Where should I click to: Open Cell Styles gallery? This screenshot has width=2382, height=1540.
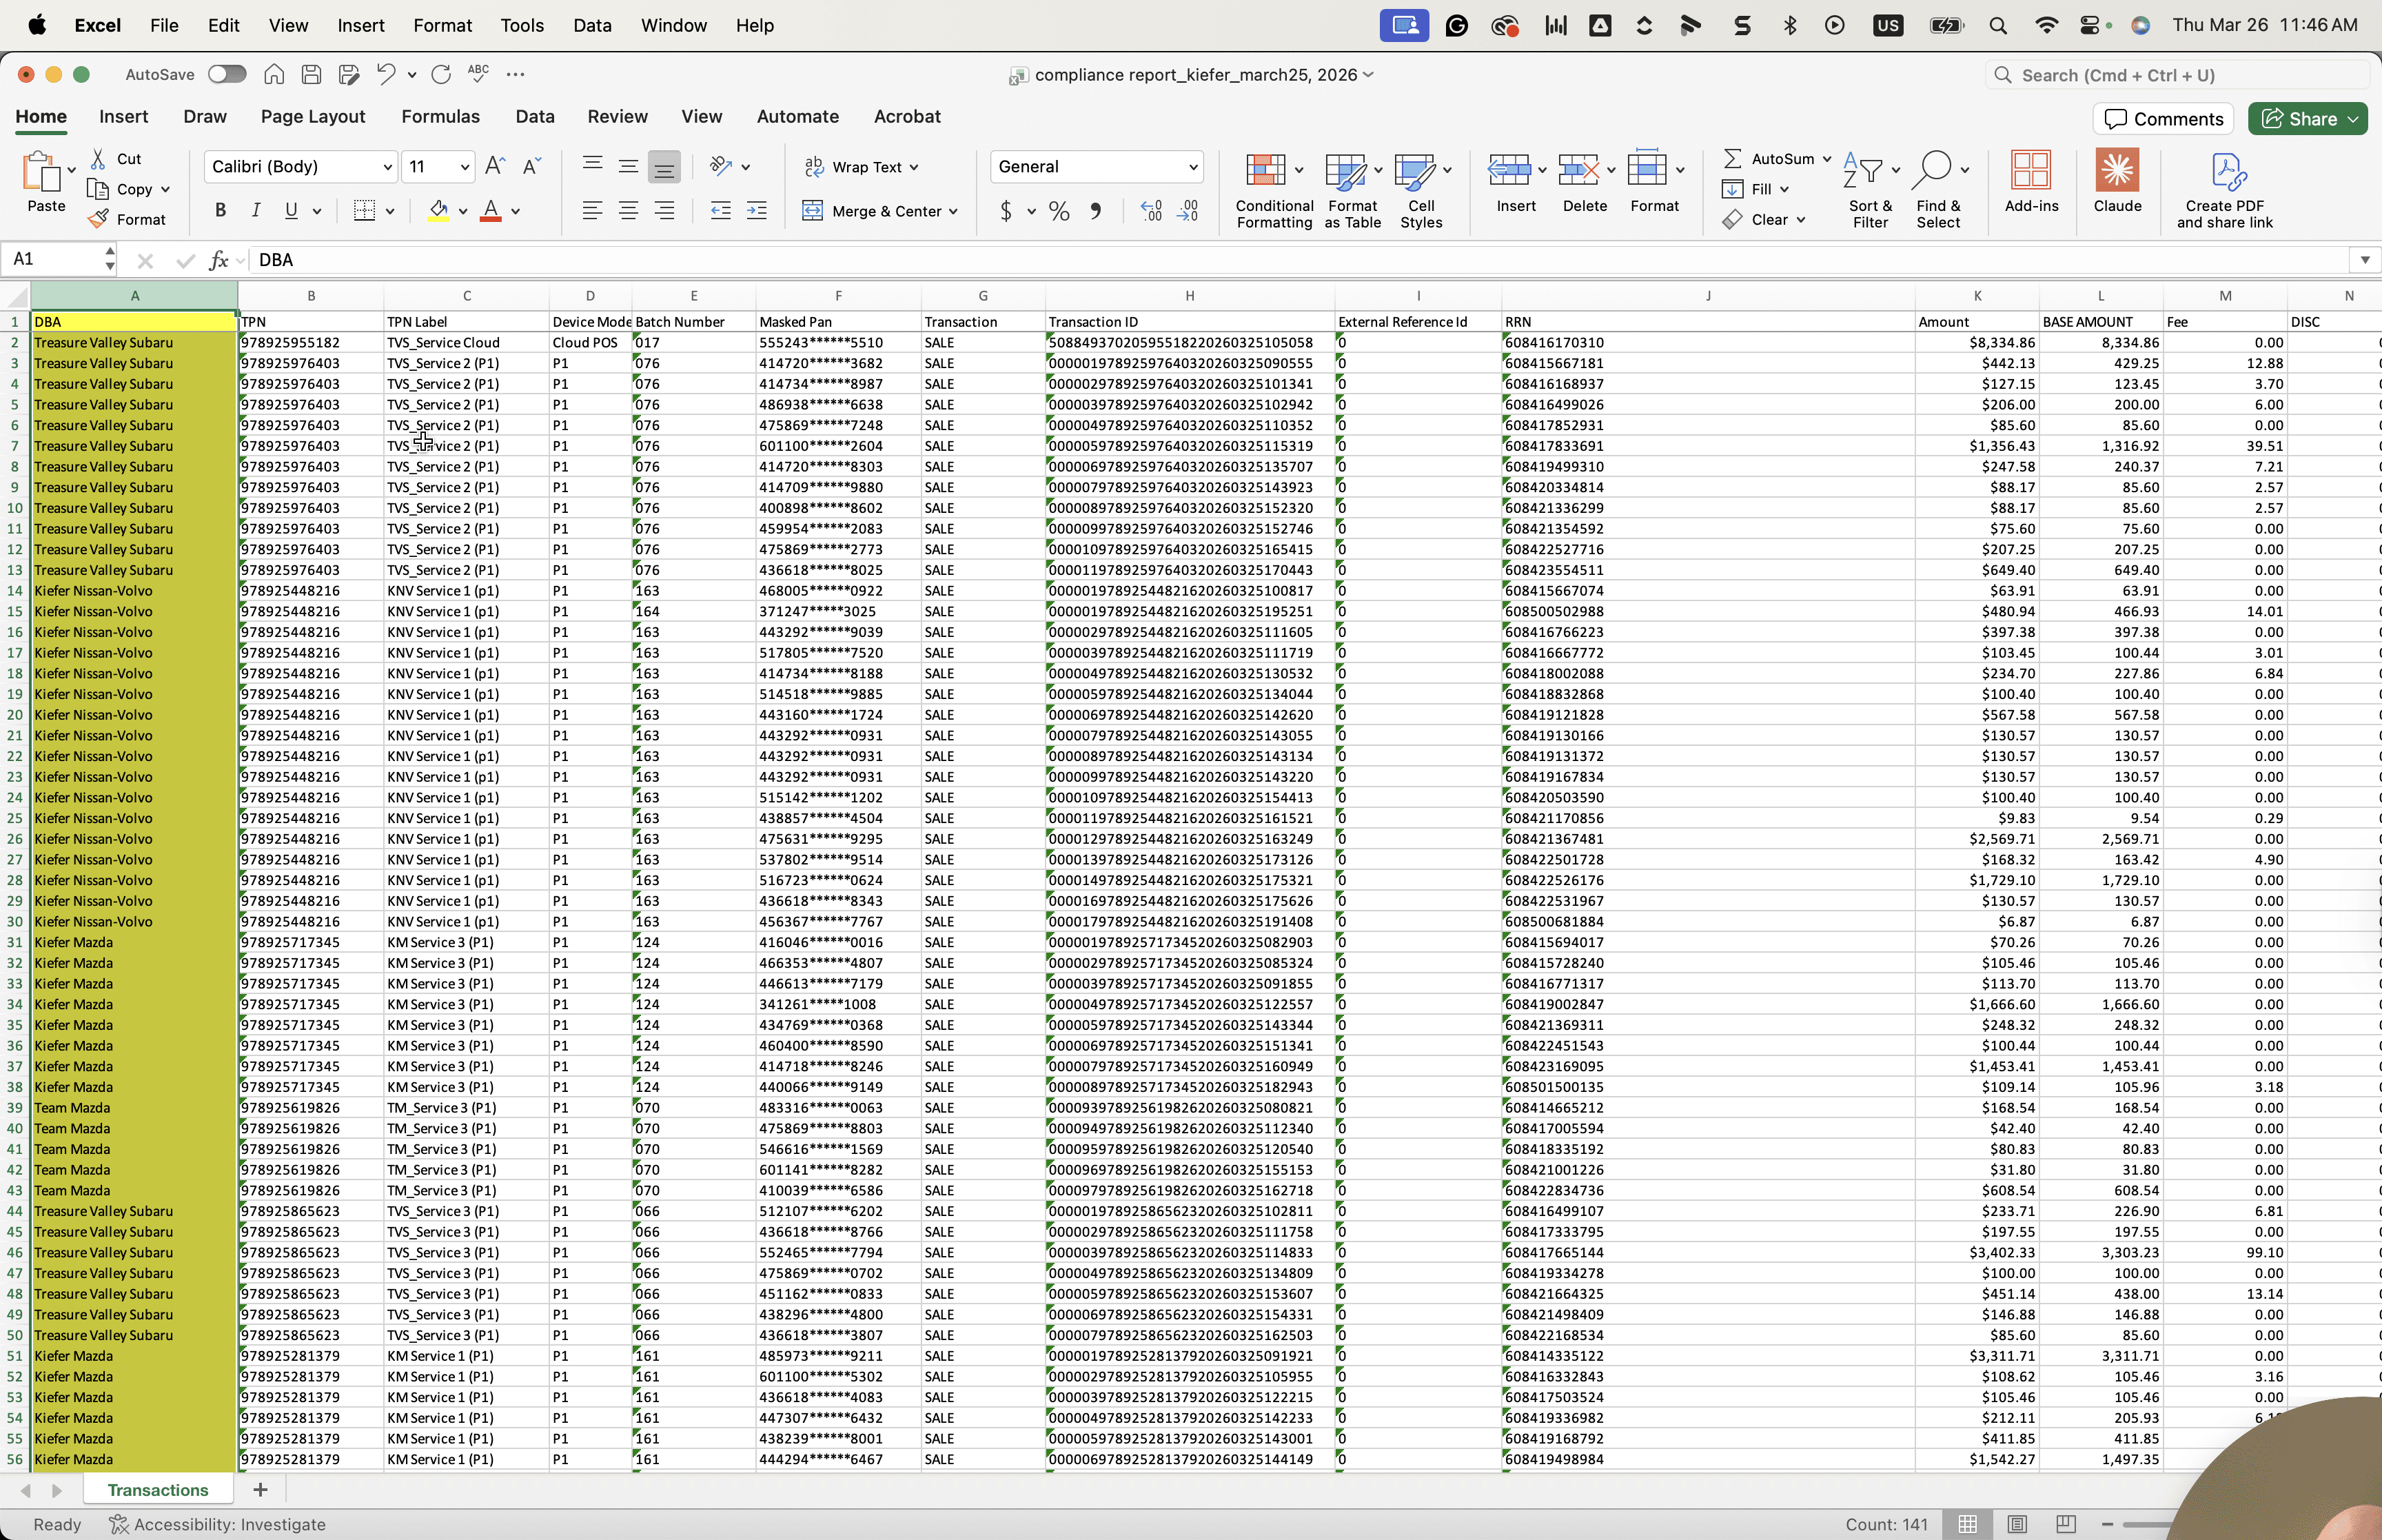click(1421, 190)
